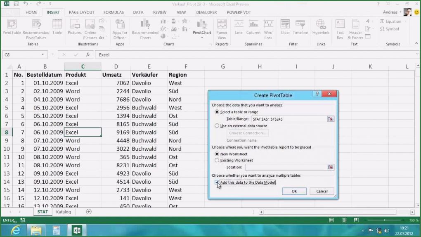Screen dimensions: 421x237
Task: Choose the Existing Worksheet option
Action: coord(217,160)
